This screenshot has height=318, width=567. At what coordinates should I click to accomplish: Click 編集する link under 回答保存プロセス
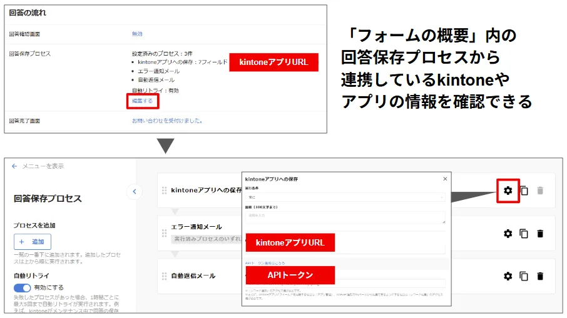[x=143, y=101]
